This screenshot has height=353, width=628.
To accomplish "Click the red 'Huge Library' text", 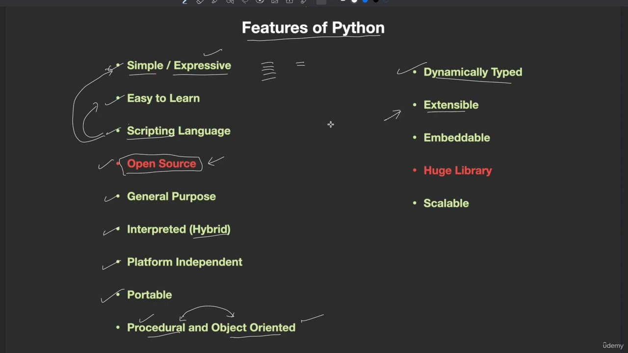I will [x=458, y=171].
